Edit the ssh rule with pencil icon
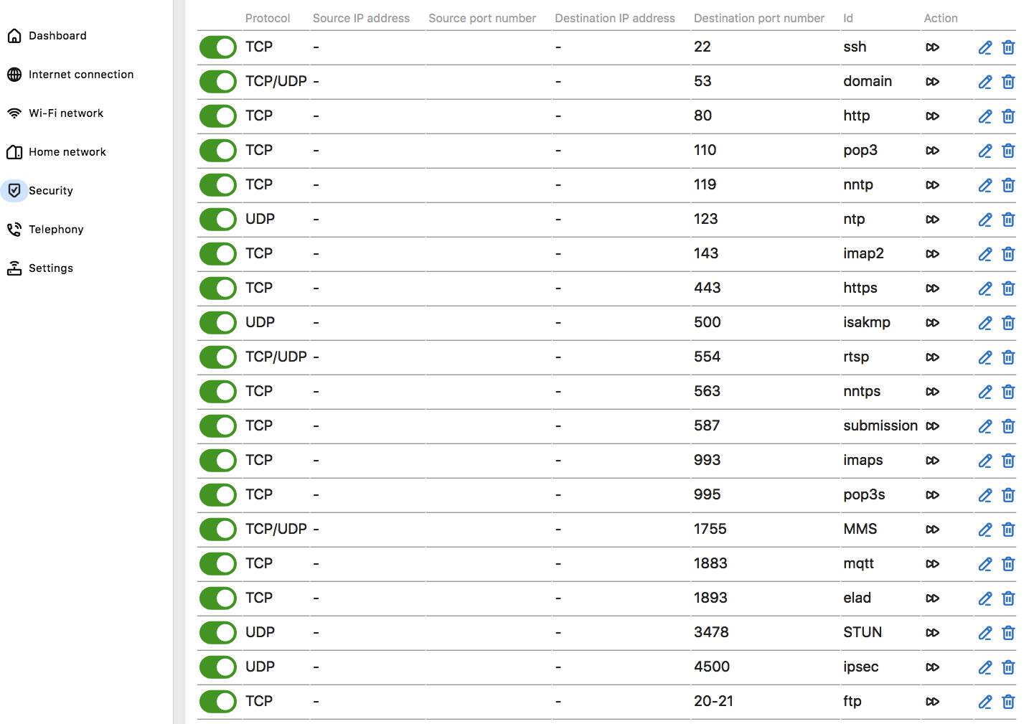Image resolution: width=1034 pixels, height=724 pixels. 985,47
